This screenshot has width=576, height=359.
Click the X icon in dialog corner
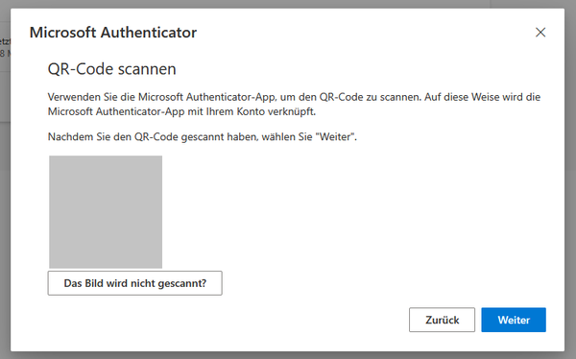tap(540, 33)
